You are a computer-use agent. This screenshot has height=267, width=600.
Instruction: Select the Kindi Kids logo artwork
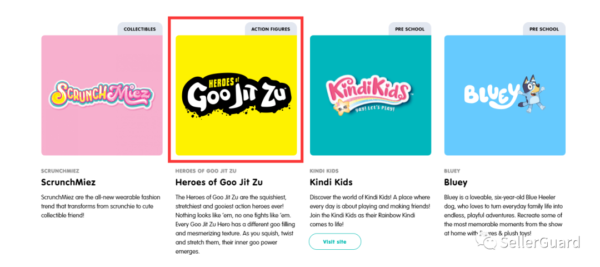click(367, 95)
